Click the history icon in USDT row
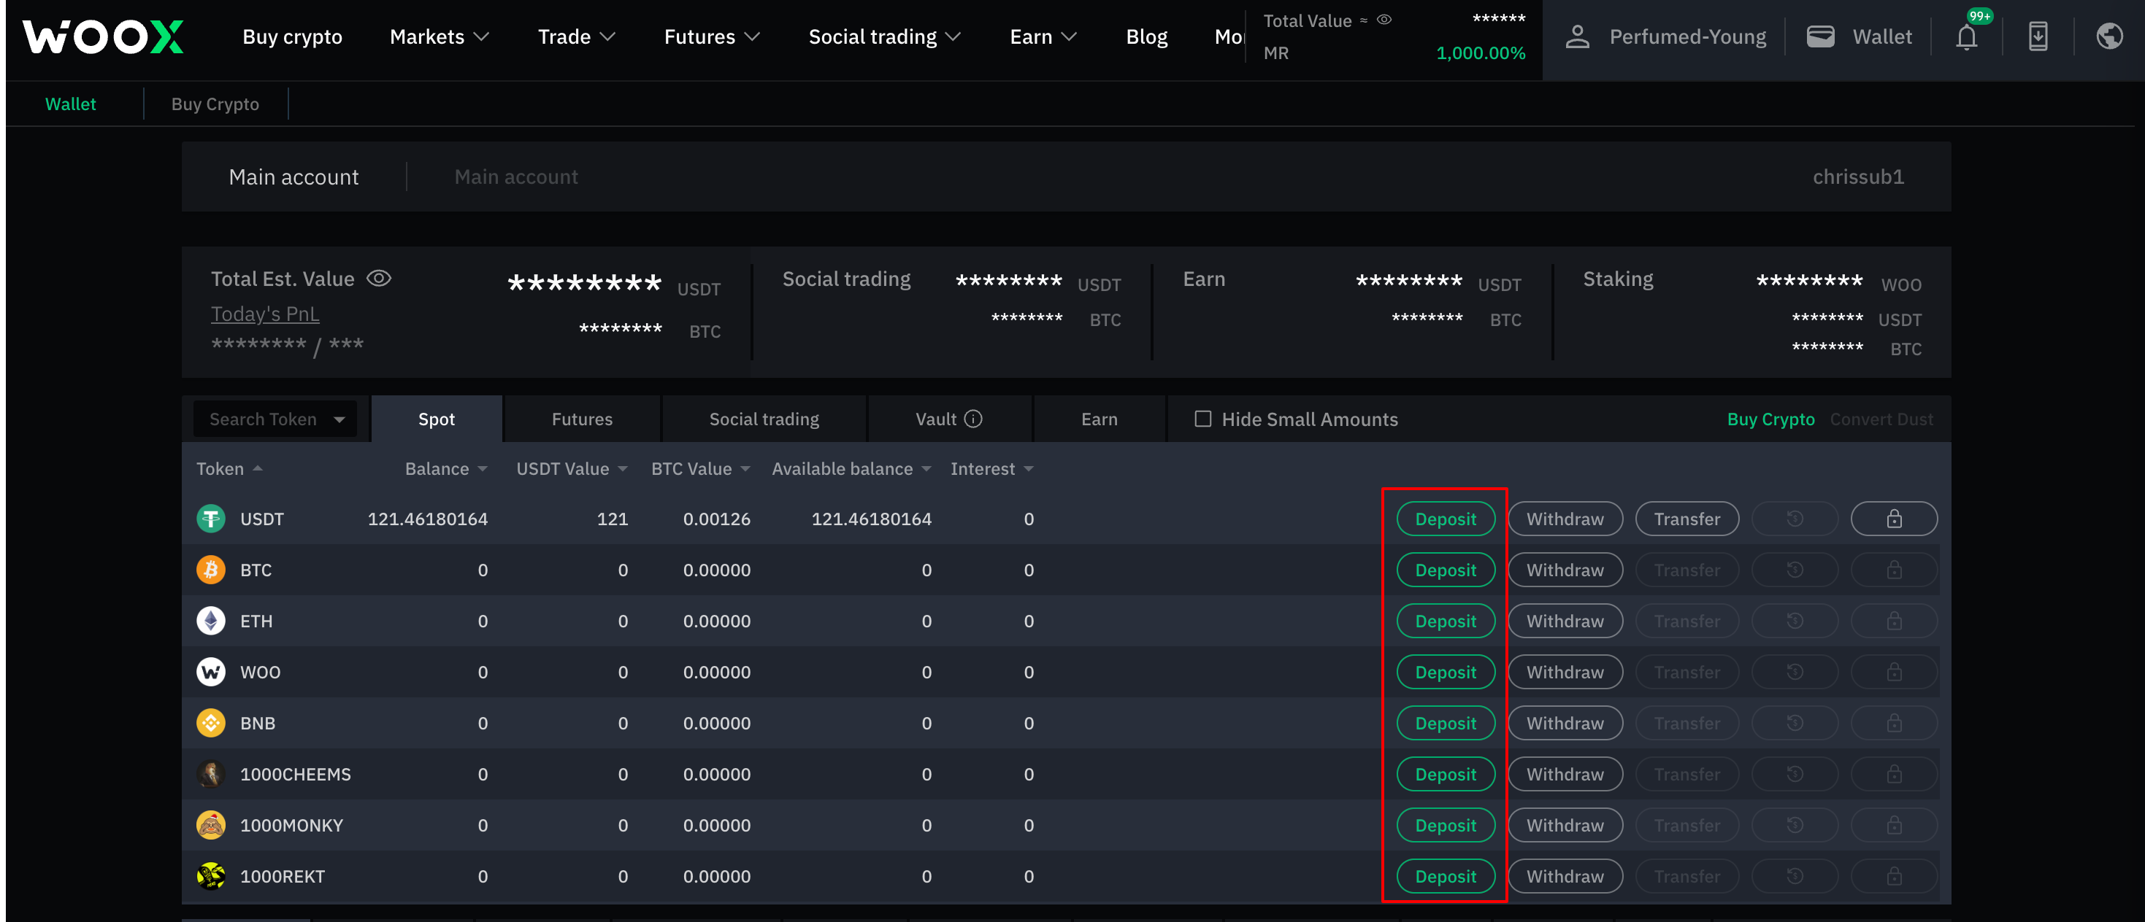This screenshot has width=2145, height=922. [x=1795, y=519]
